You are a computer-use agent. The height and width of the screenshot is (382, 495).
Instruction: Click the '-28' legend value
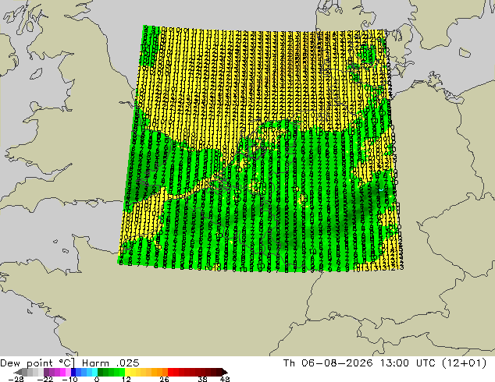(x=16, y=379)
